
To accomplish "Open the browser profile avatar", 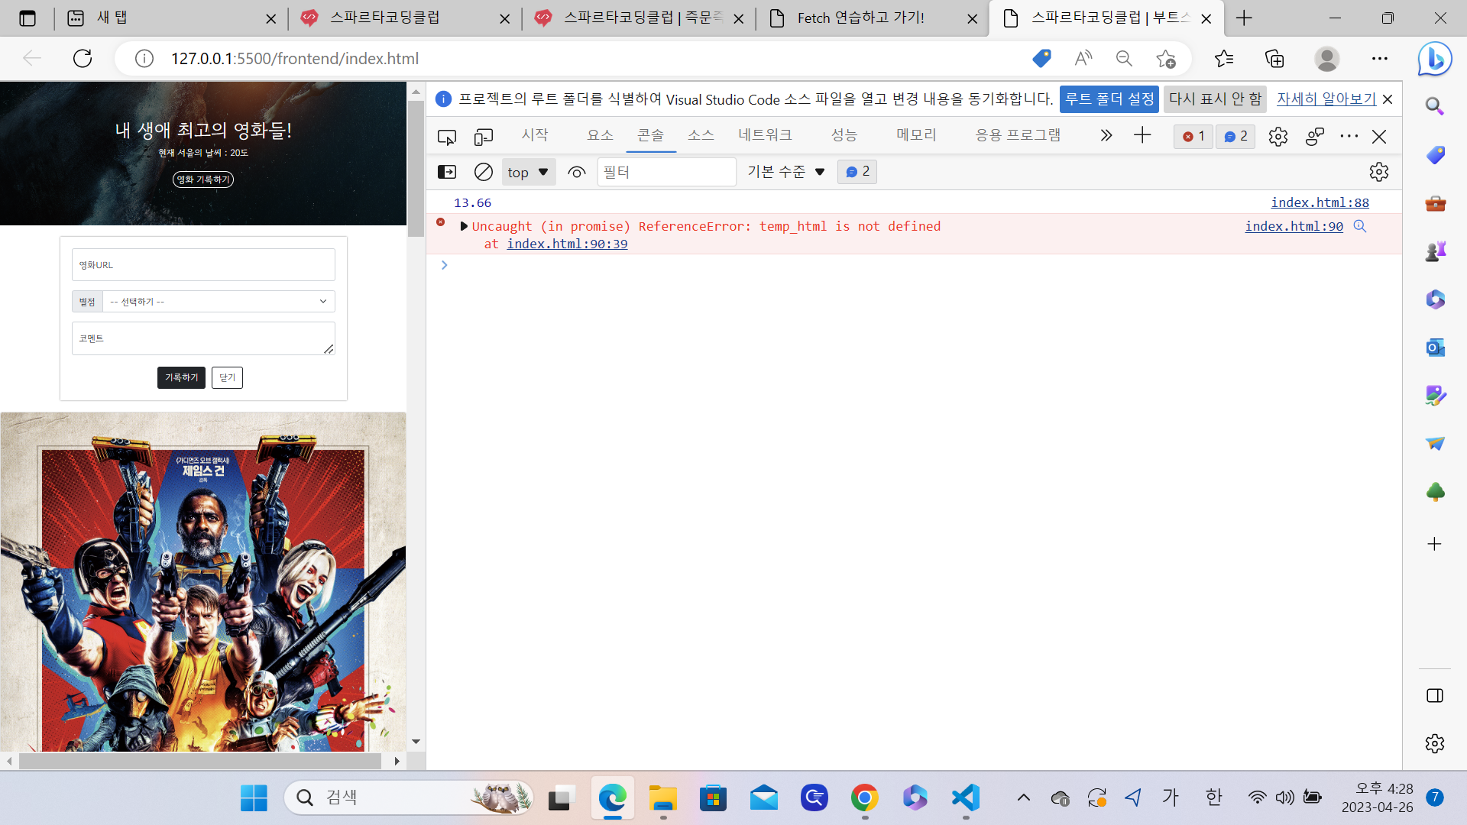I will pos(1327,58).
